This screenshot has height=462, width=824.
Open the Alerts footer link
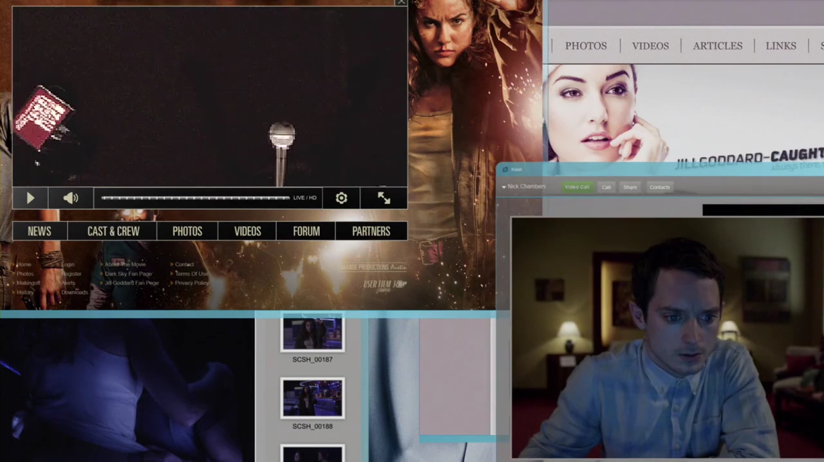(x=68, y=283)
